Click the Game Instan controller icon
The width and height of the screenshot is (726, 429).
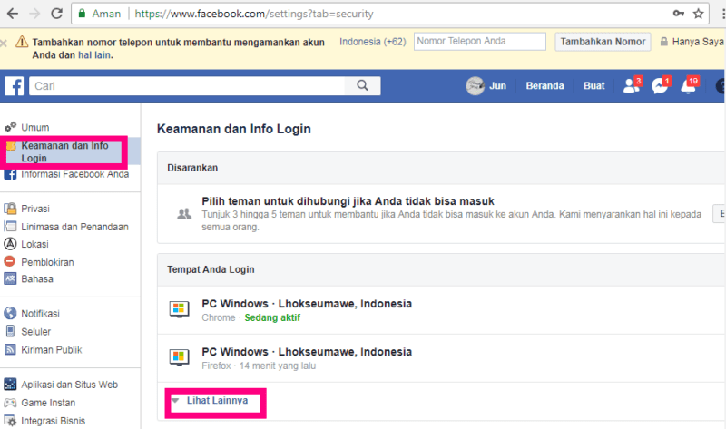(x=10, y=403)
